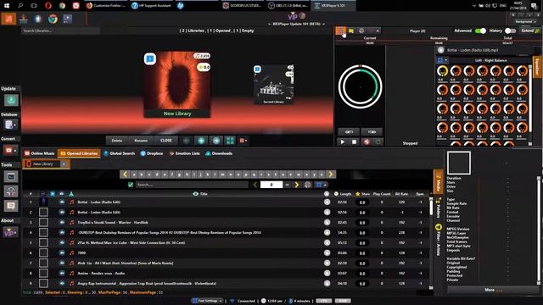Click the green plus add-library button
Viewport: 543px width, 305px height.
(x=201, y=141)
